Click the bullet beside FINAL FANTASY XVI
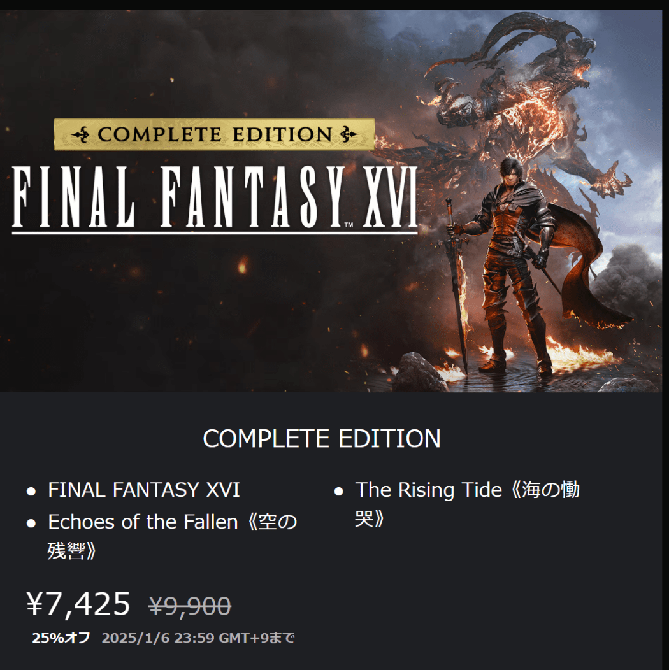This screenshot has height=670, width=669. (x=31, y=492)
